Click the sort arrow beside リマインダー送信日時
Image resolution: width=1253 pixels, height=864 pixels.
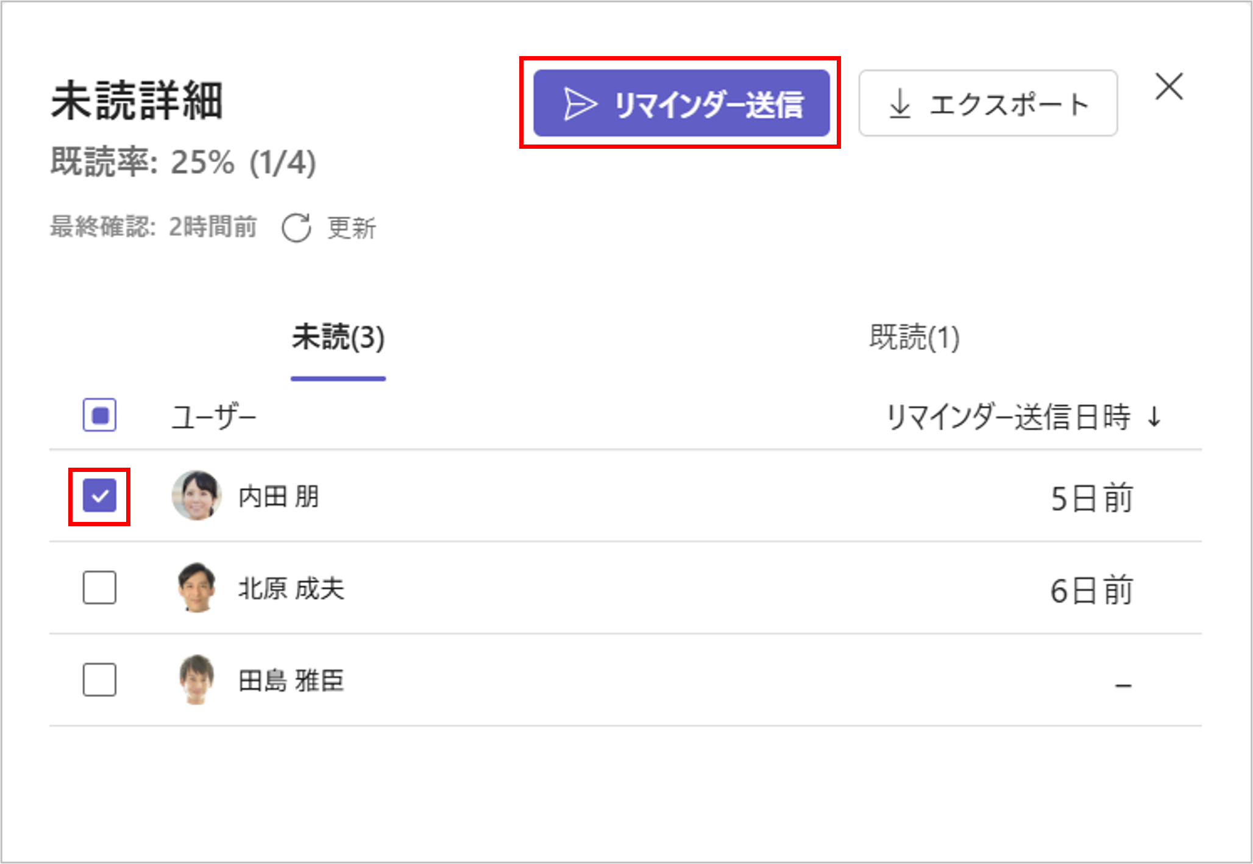coord(1154,418)
